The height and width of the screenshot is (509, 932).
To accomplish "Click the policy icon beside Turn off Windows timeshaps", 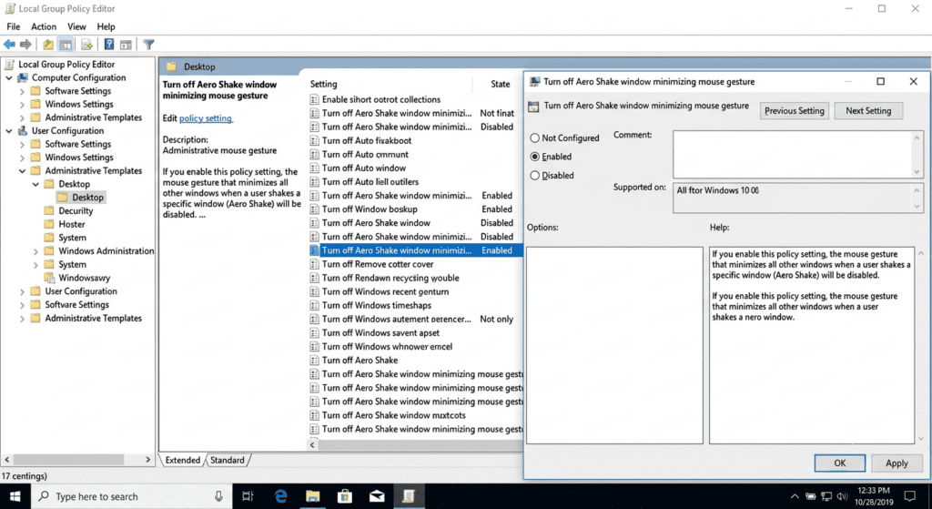I will click(314, 305).
